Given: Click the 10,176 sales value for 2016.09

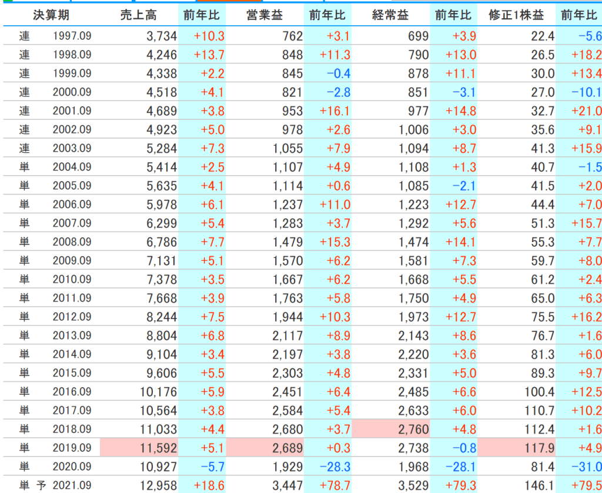Looking at the screenshot, I should [x=159, y=392].
